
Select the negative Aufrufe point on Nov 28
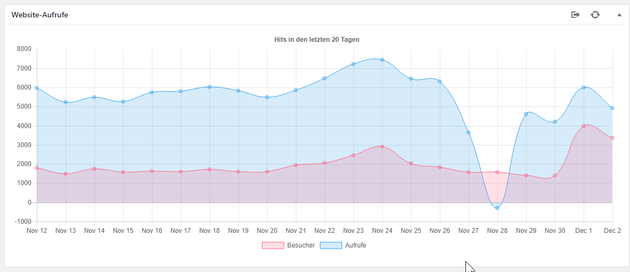click(497, 208)
